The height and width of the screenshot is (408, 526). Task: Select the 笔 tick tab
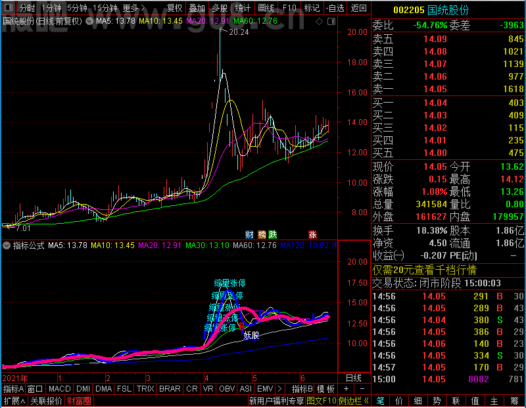[380, 401]
